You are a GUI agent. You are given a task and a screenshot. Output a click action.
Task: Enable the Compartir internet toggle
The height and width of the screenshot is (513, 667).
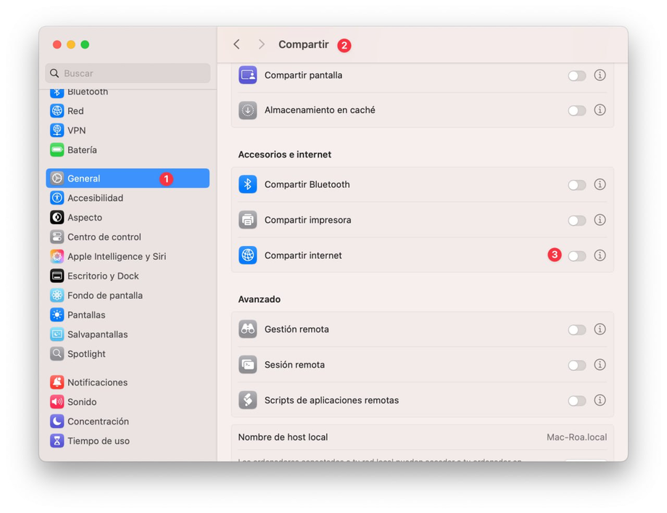click(x=577, y=255)
